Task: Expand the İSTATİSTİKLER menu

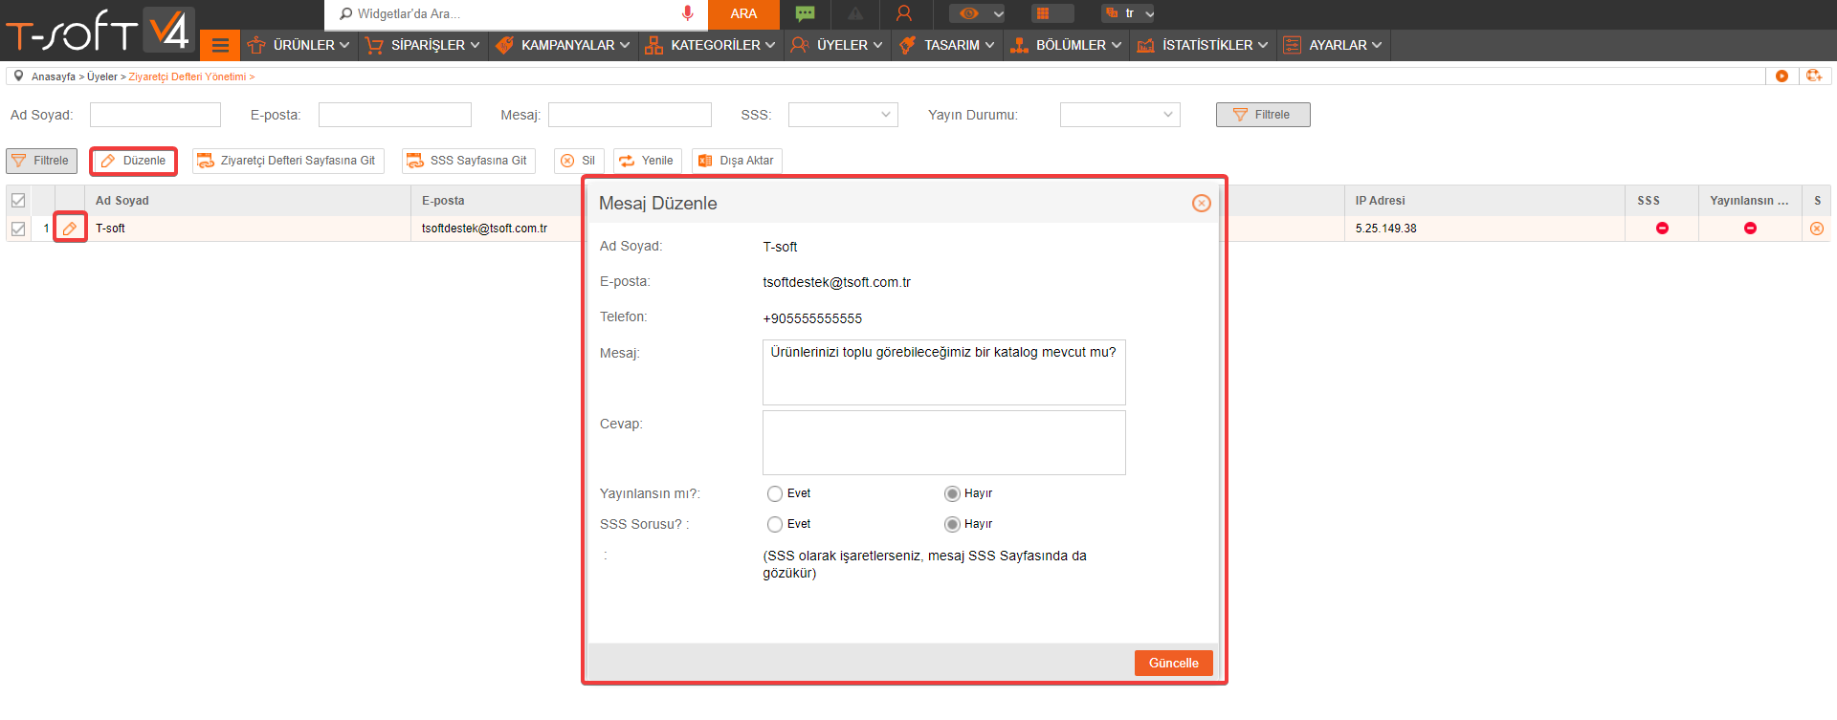Action: [x=1203, y=45]
